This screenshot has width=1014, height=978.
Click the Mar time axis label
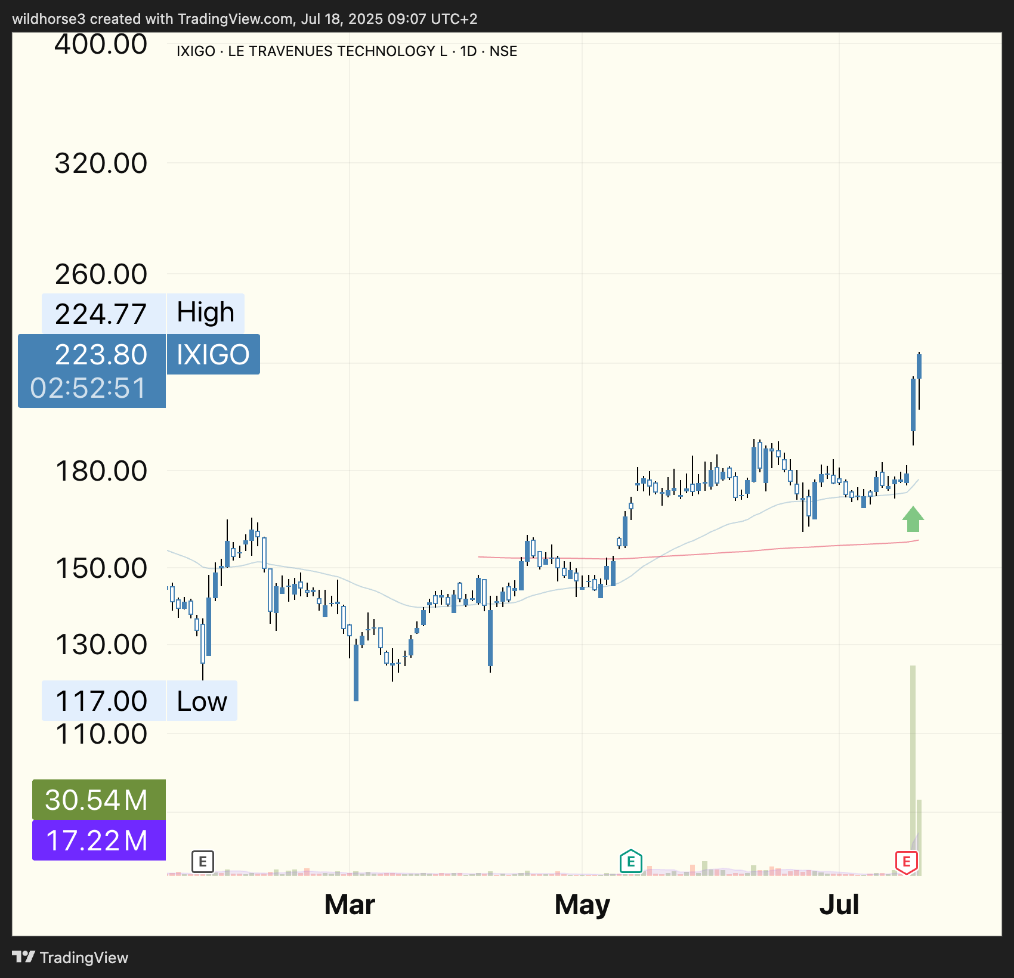[x=350, y=905]
